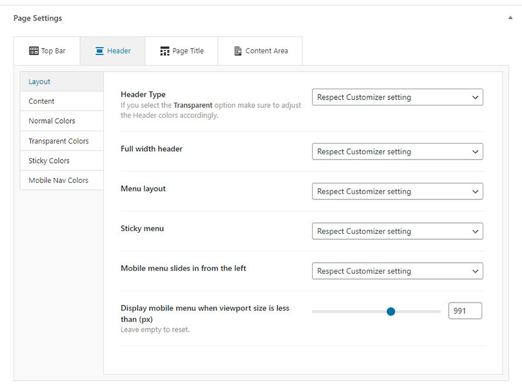Viewport: 522px width, 387px height.
Task: Click the Content Area document icon
Action: point(238,51)
